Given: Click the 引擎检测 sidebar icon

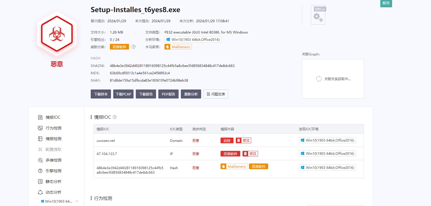Looking at the screenshot, I should click(40, 171).
